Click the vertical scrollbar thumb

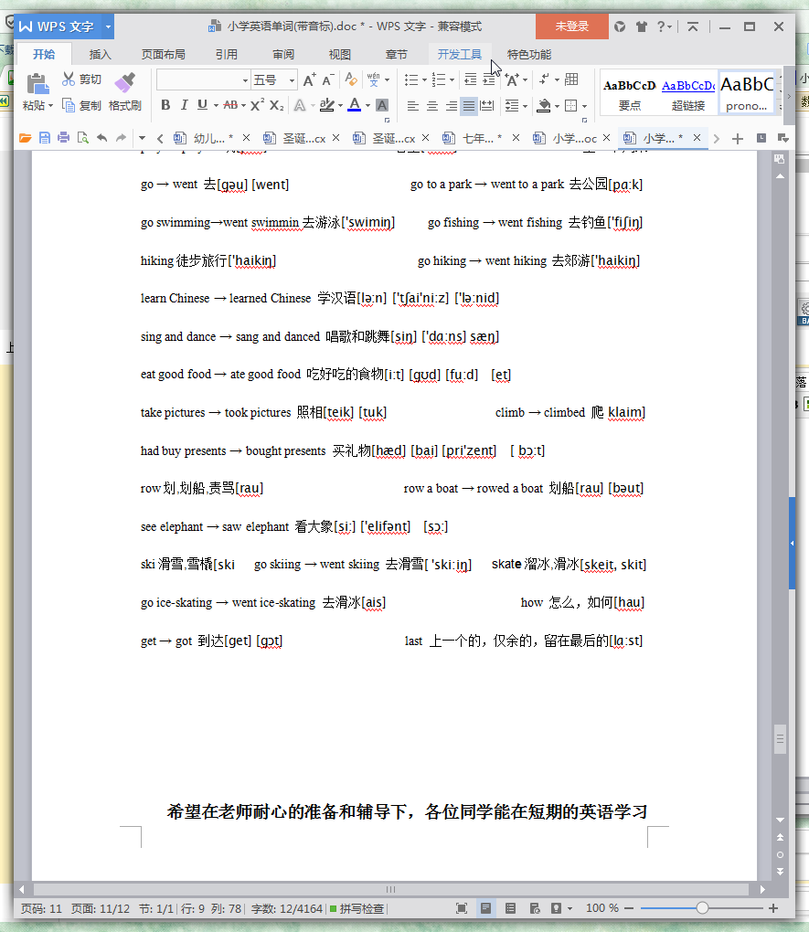pos(779,739)
